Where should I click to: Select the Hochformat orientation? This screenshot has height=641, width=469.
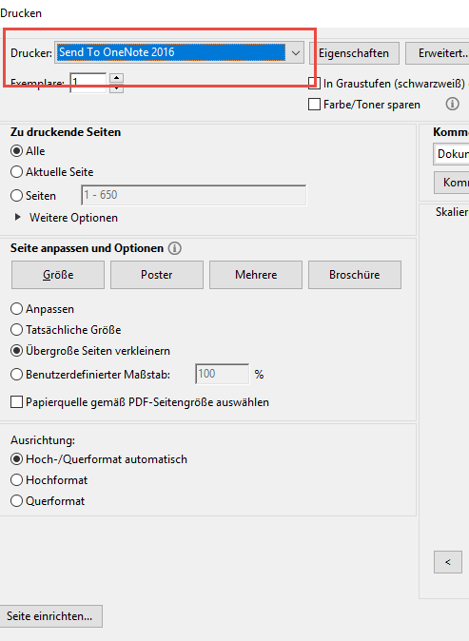click(16, 480)
